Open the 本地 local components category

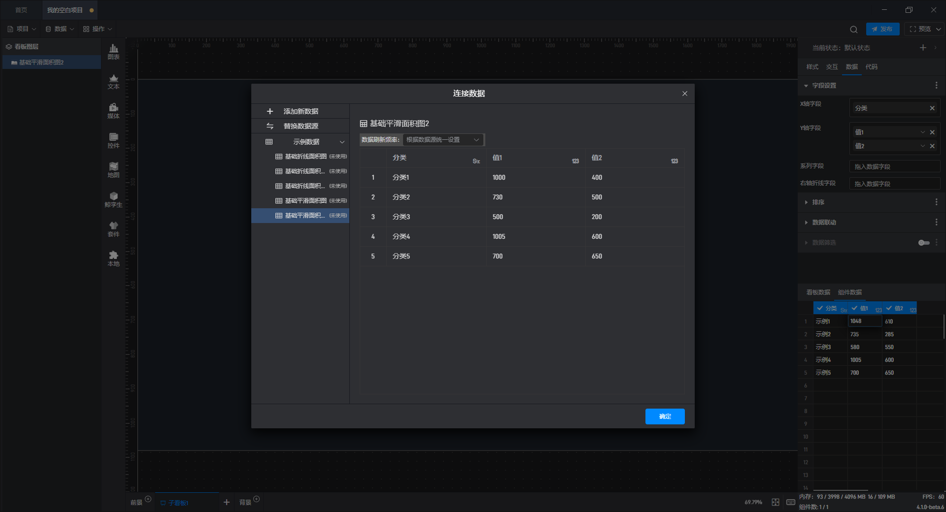[x=113, y=258]
